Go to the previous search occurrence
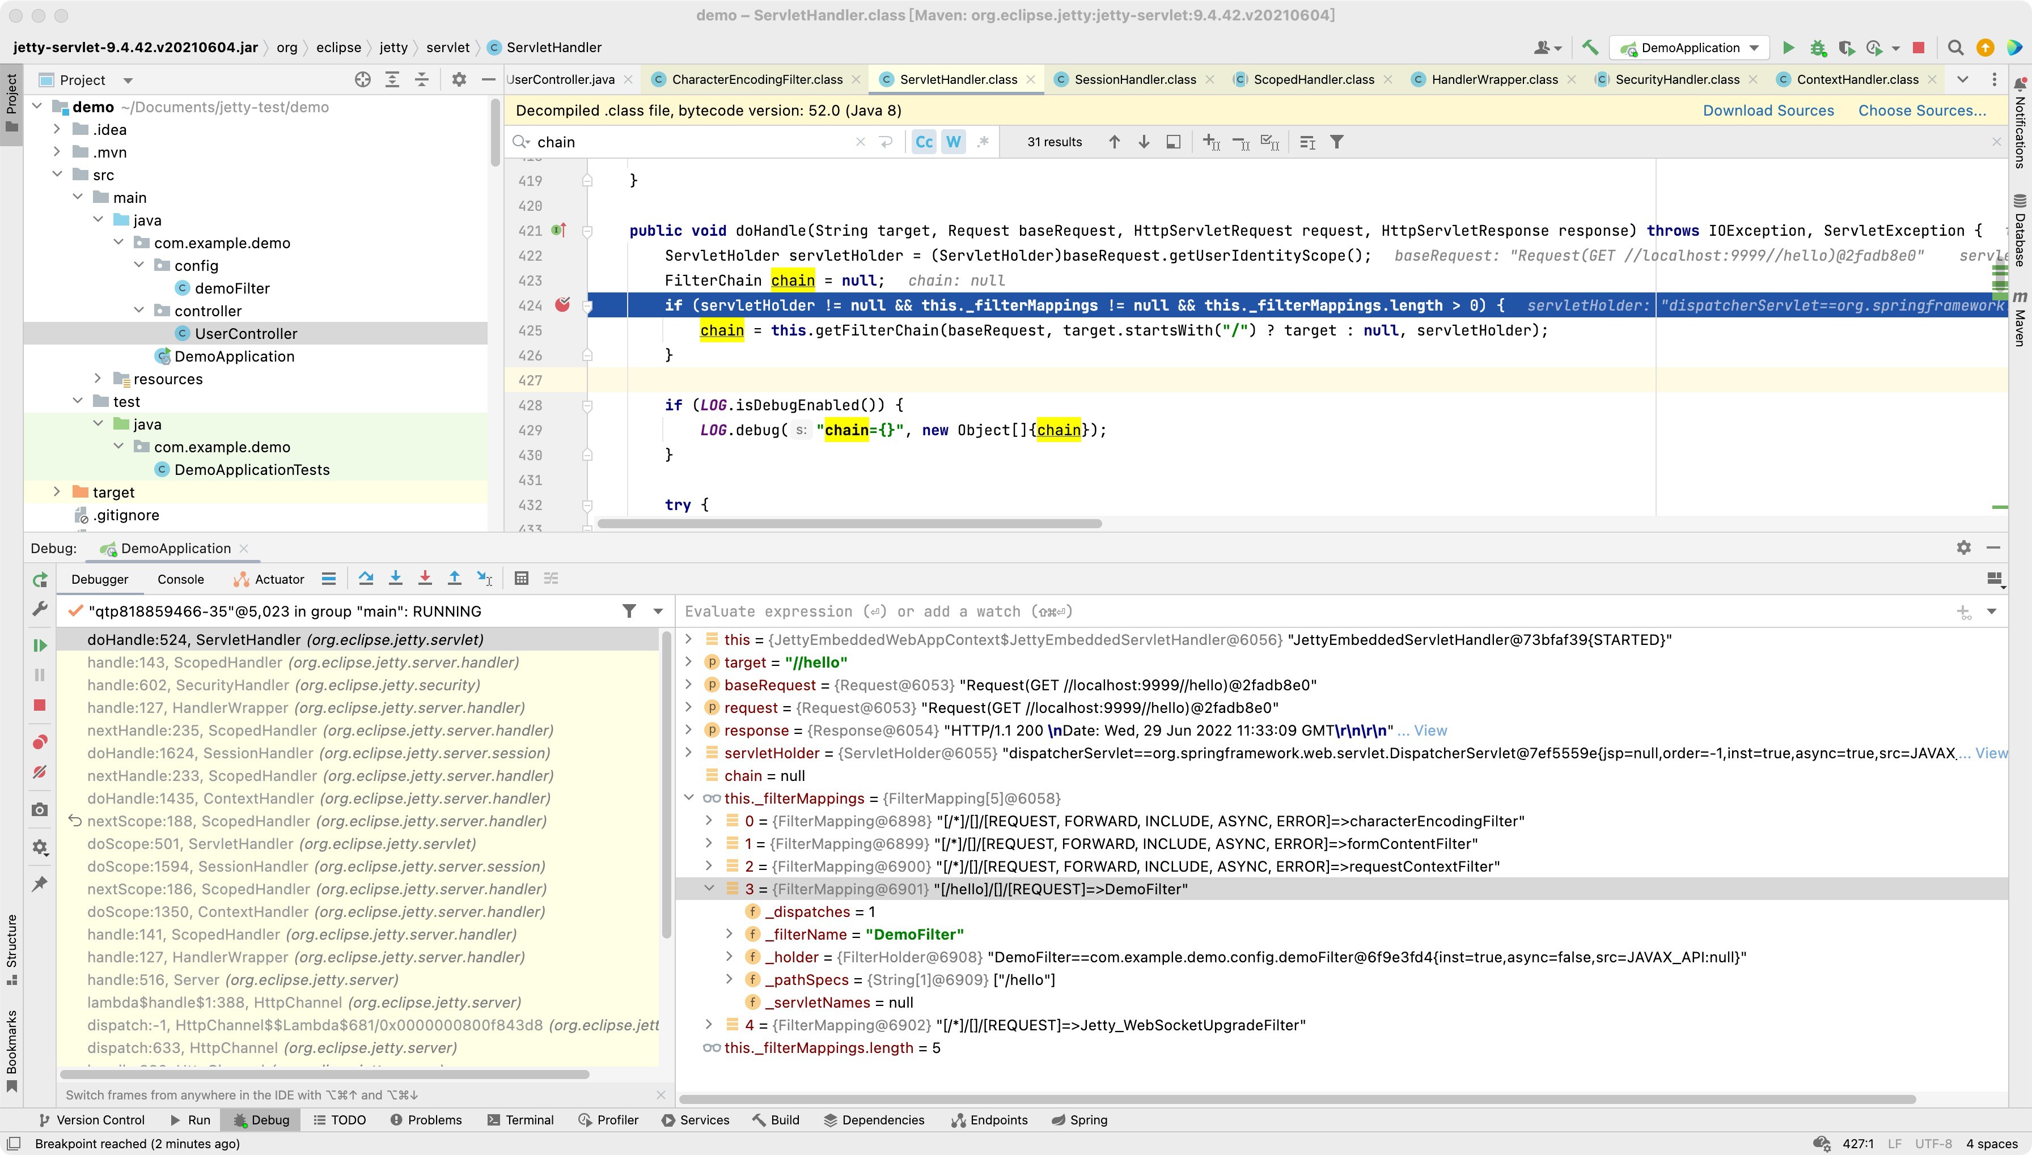This screenshot has width=2032, height=1155. click(x=1115, y=142)
